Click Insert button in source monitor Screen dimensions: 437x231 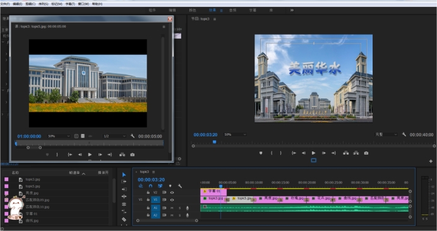122,155
